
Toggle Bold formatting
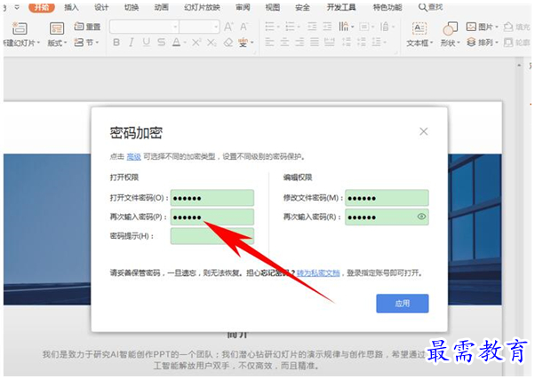pyautogui.click(x=116, y=43)
